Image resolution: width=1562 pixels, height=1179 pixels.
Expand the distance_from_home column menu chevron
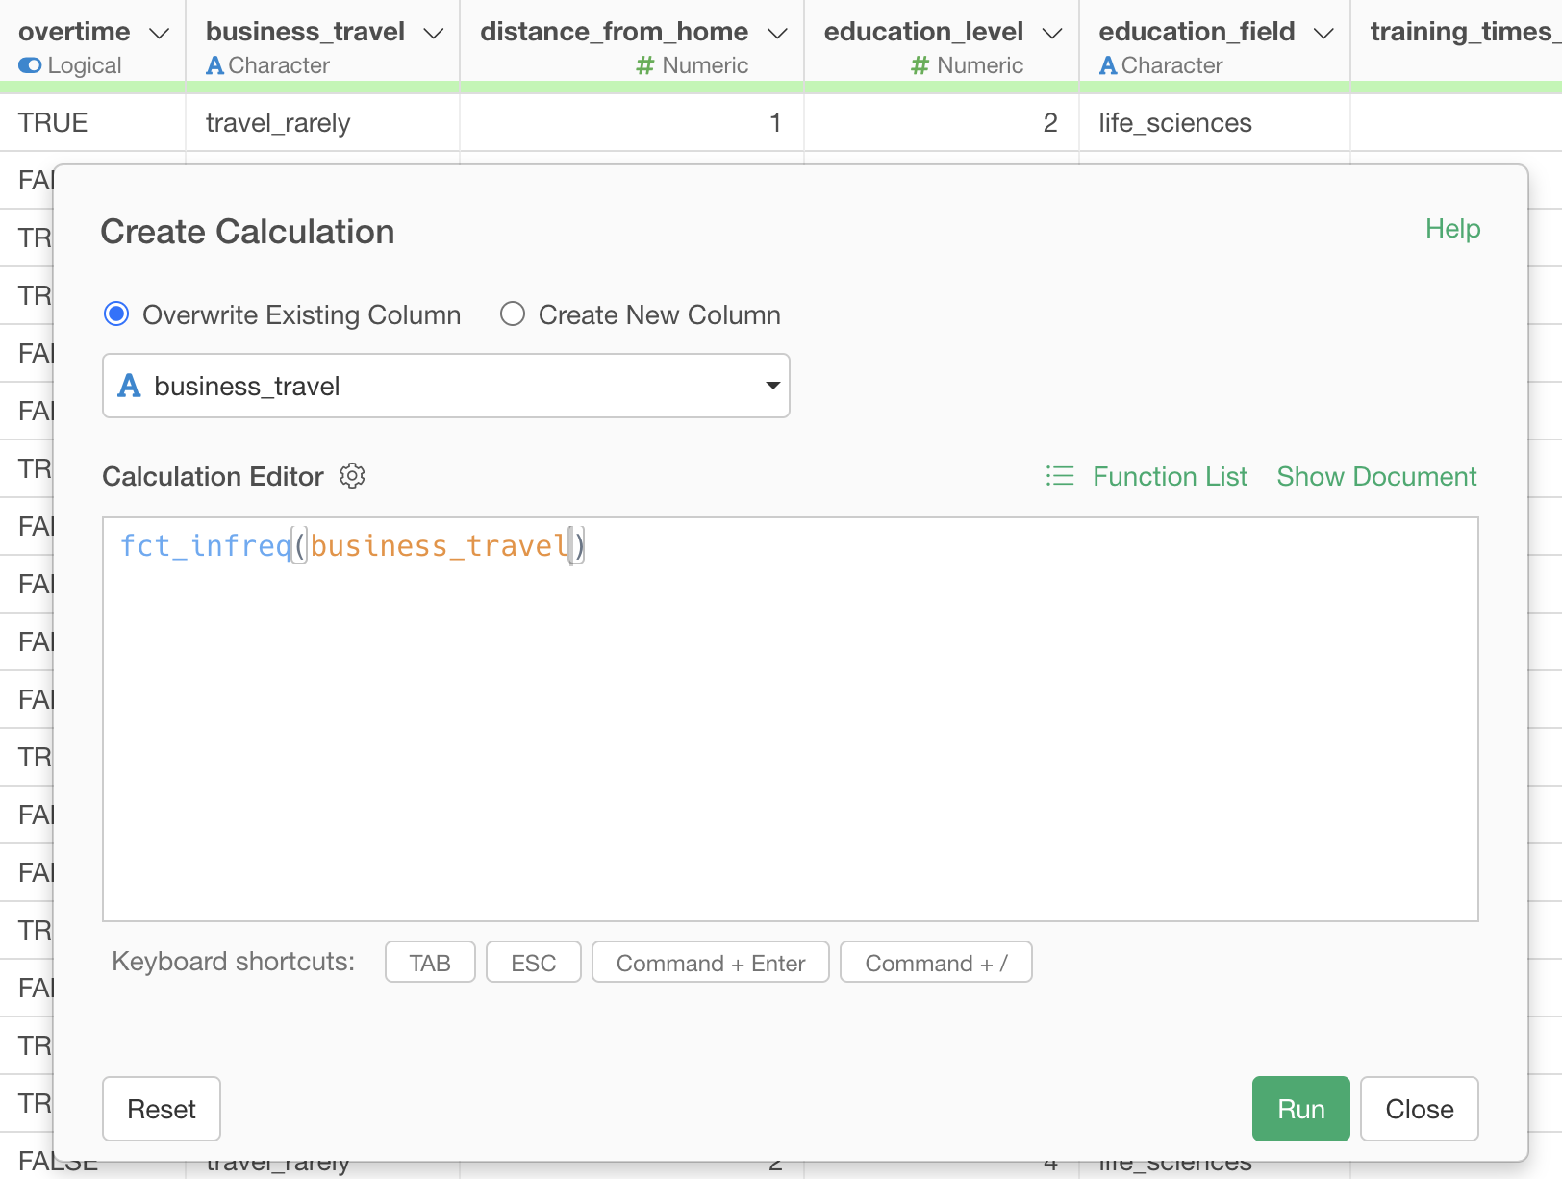coord(777,33)
